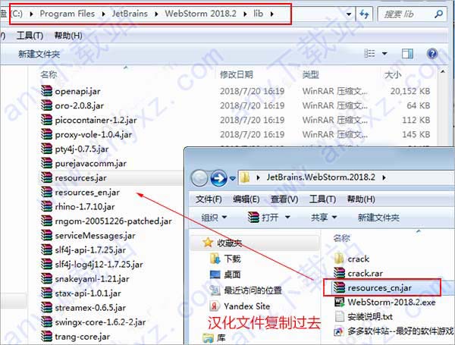Expand the 打开 dropdown arrow

click(x=287, y=217)
